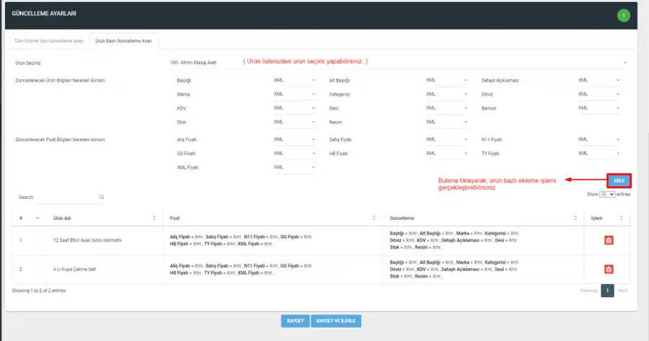Open the Satış Fiyatı source dropdown
This screenshot has height=341, width=649.
(x=446, y=139)
